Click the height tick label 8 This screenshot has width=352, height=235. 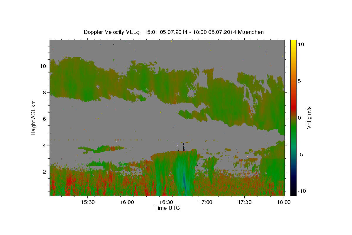point(44,92)
